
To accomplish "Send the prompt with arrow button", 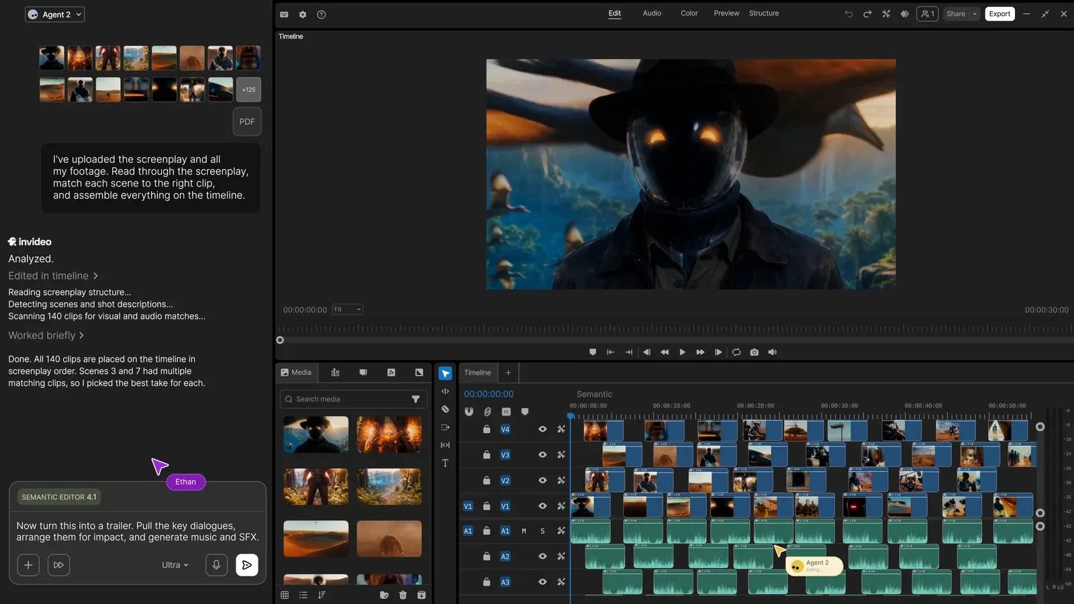I will (247, 565).
